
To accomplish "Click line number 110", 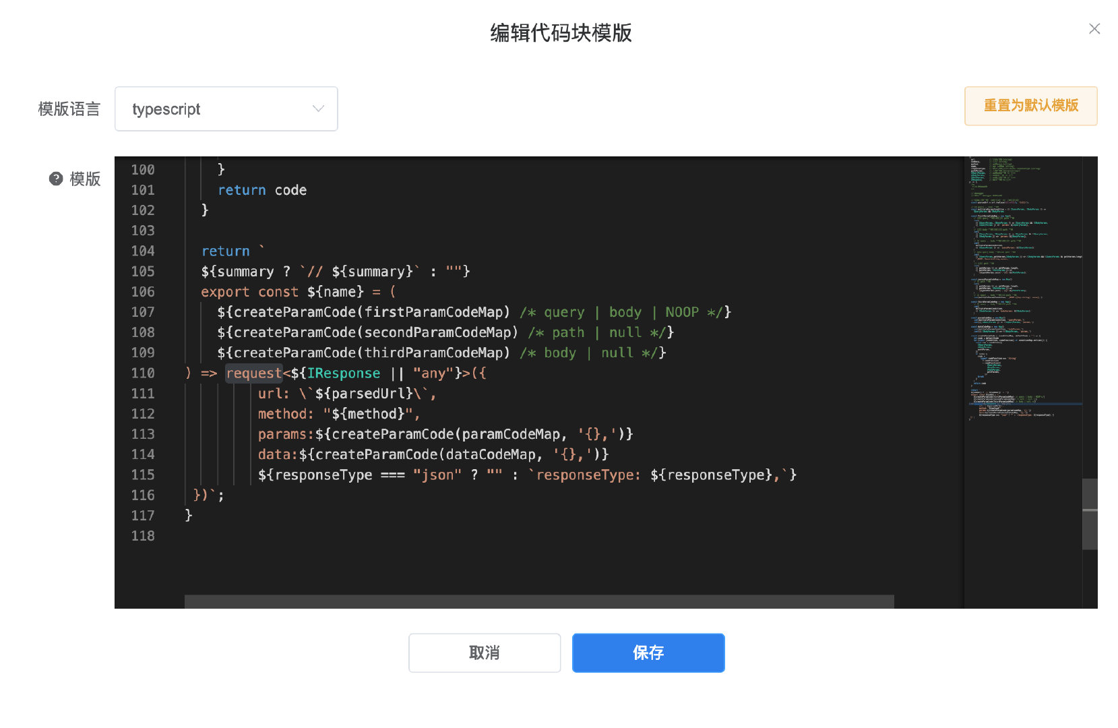I will (143, 373).
